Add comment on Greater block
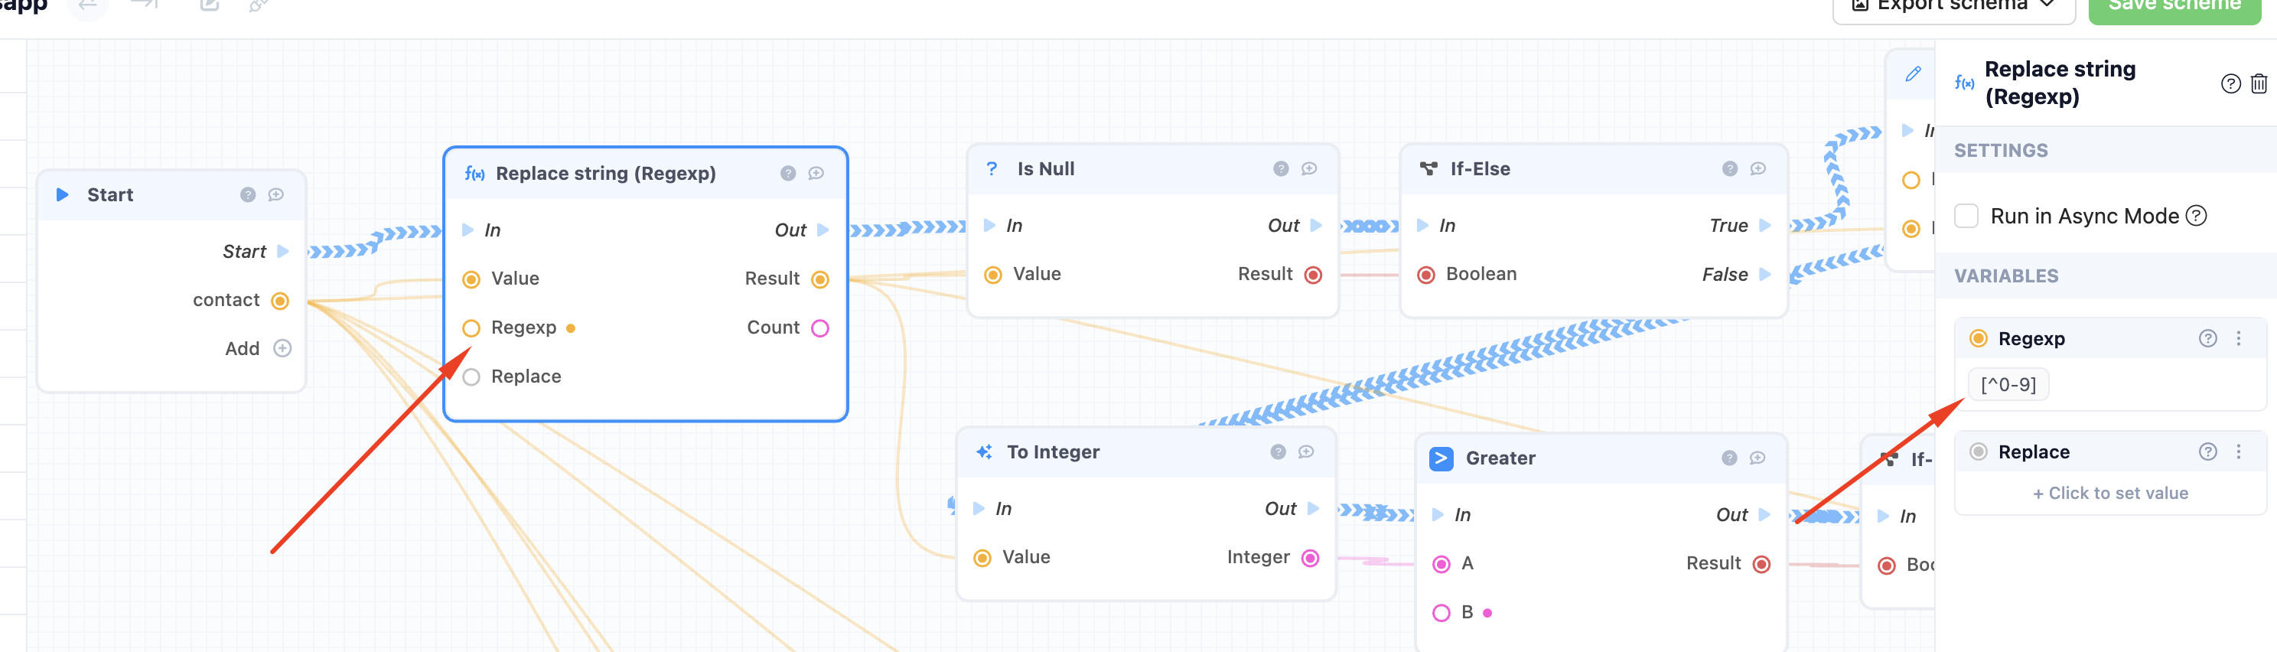The height and width of the screenshot is (652, 2277). point(1757,458)
